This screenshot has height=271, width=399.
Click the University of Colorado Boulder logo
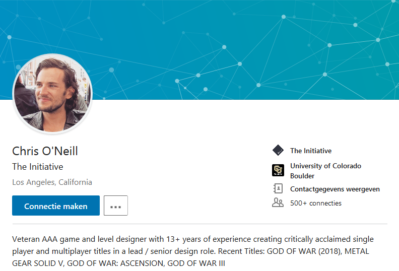point(278,170)
